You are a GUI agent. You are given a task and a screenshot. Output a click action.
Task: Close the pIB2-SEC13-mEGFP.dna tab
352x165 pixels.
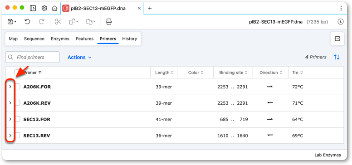click(139, 8)
